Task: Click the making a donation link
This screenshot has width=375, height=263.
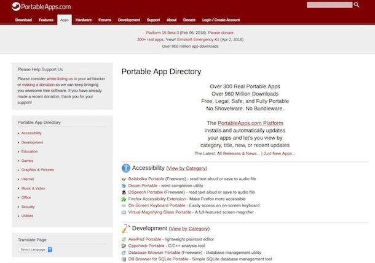Action: coord(38,85)
